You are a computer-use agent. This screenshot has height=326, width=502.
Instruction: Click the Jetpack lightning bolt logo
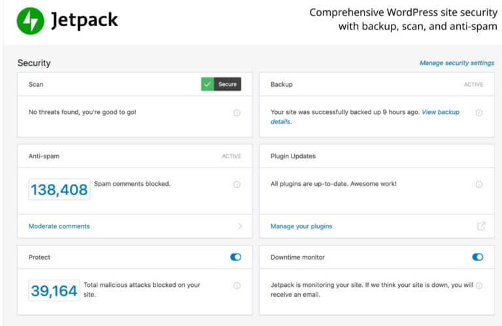point(31,21)
